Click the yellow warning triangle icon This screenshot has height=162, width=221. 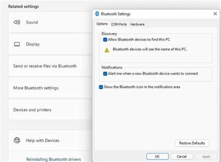(107, 50)
